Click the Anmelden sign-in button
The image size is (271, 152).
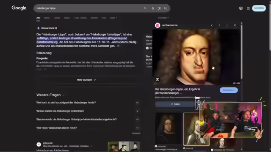tap(259, 8)
